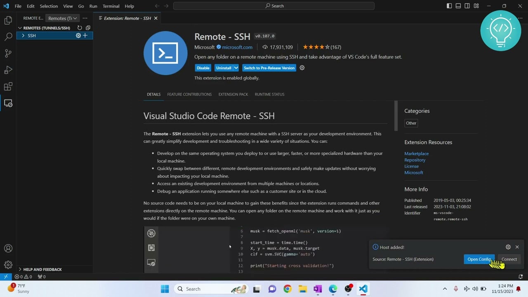This screenshot has height=297, width=528.
Task: Switch to the Feature Contributions tab
Action: point(189,94)
